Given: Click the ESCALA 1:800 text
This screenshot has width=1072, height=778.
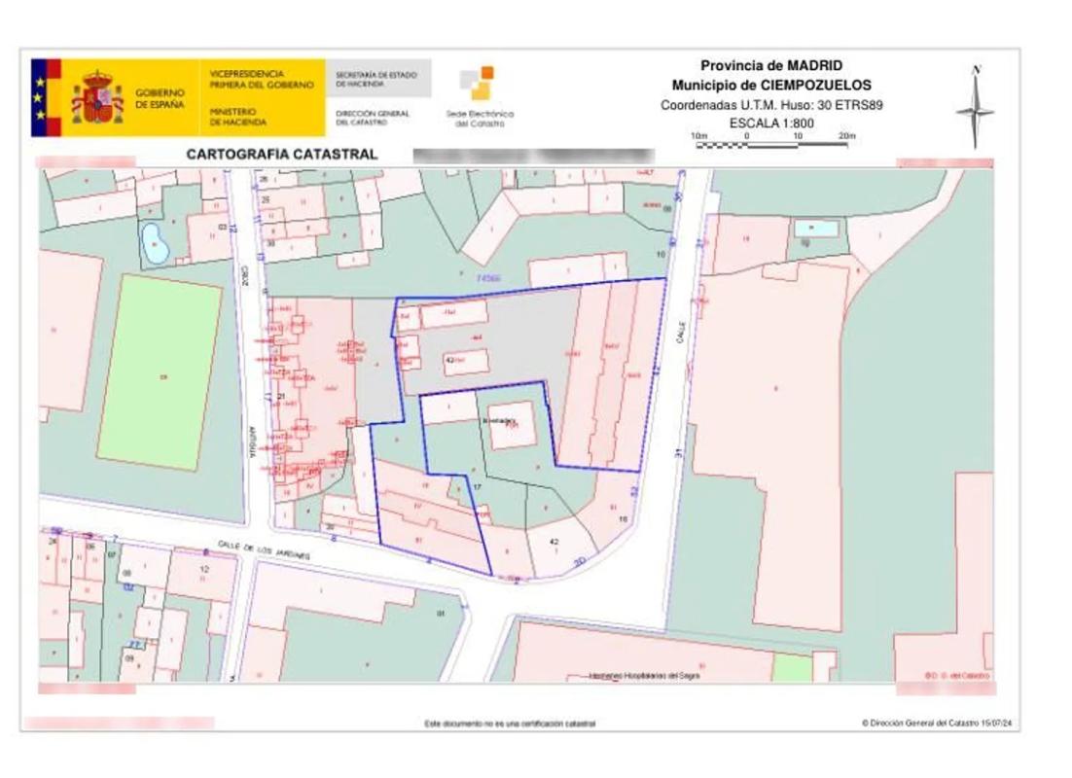Looking at the screenshot, I should pos(771,124).
